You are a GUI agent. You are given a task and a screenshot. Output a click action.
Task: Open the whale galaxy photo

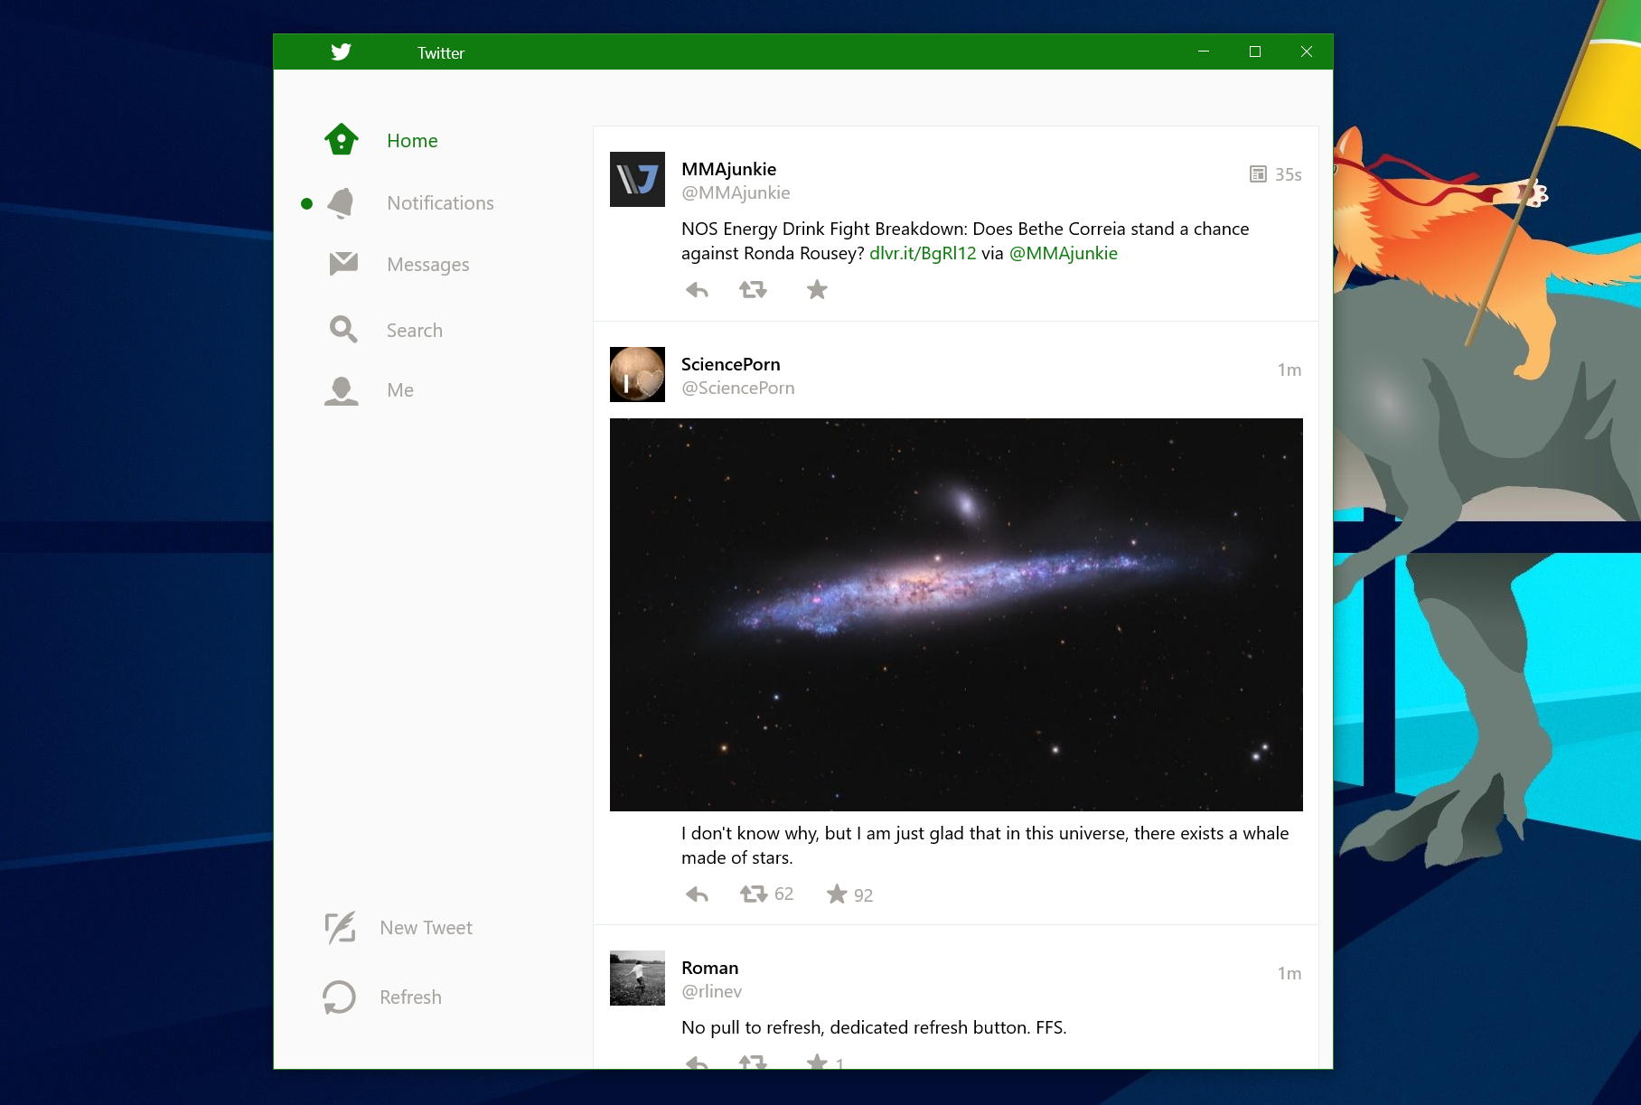[956, 614]
